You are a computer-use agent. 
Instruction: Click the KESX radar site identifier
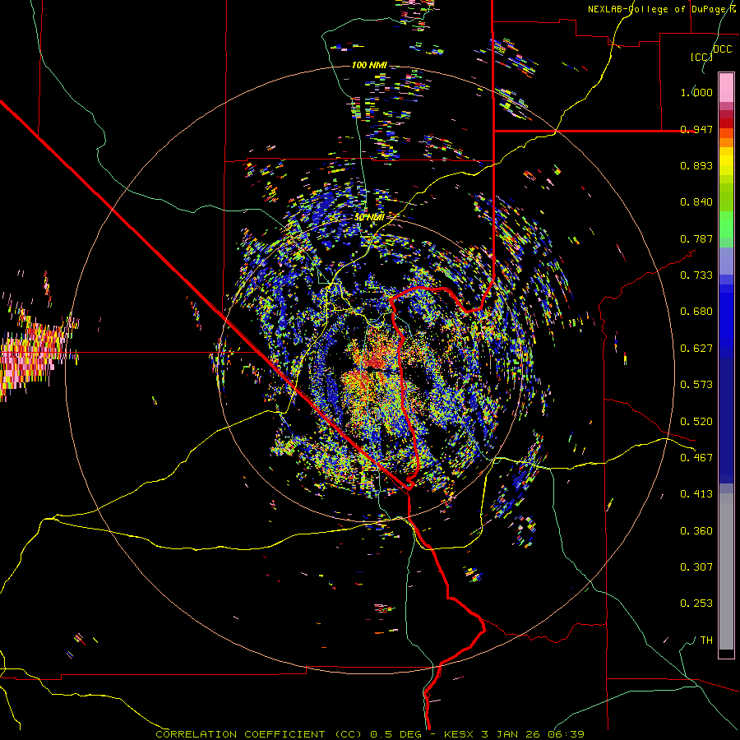(x=458, y=734)
